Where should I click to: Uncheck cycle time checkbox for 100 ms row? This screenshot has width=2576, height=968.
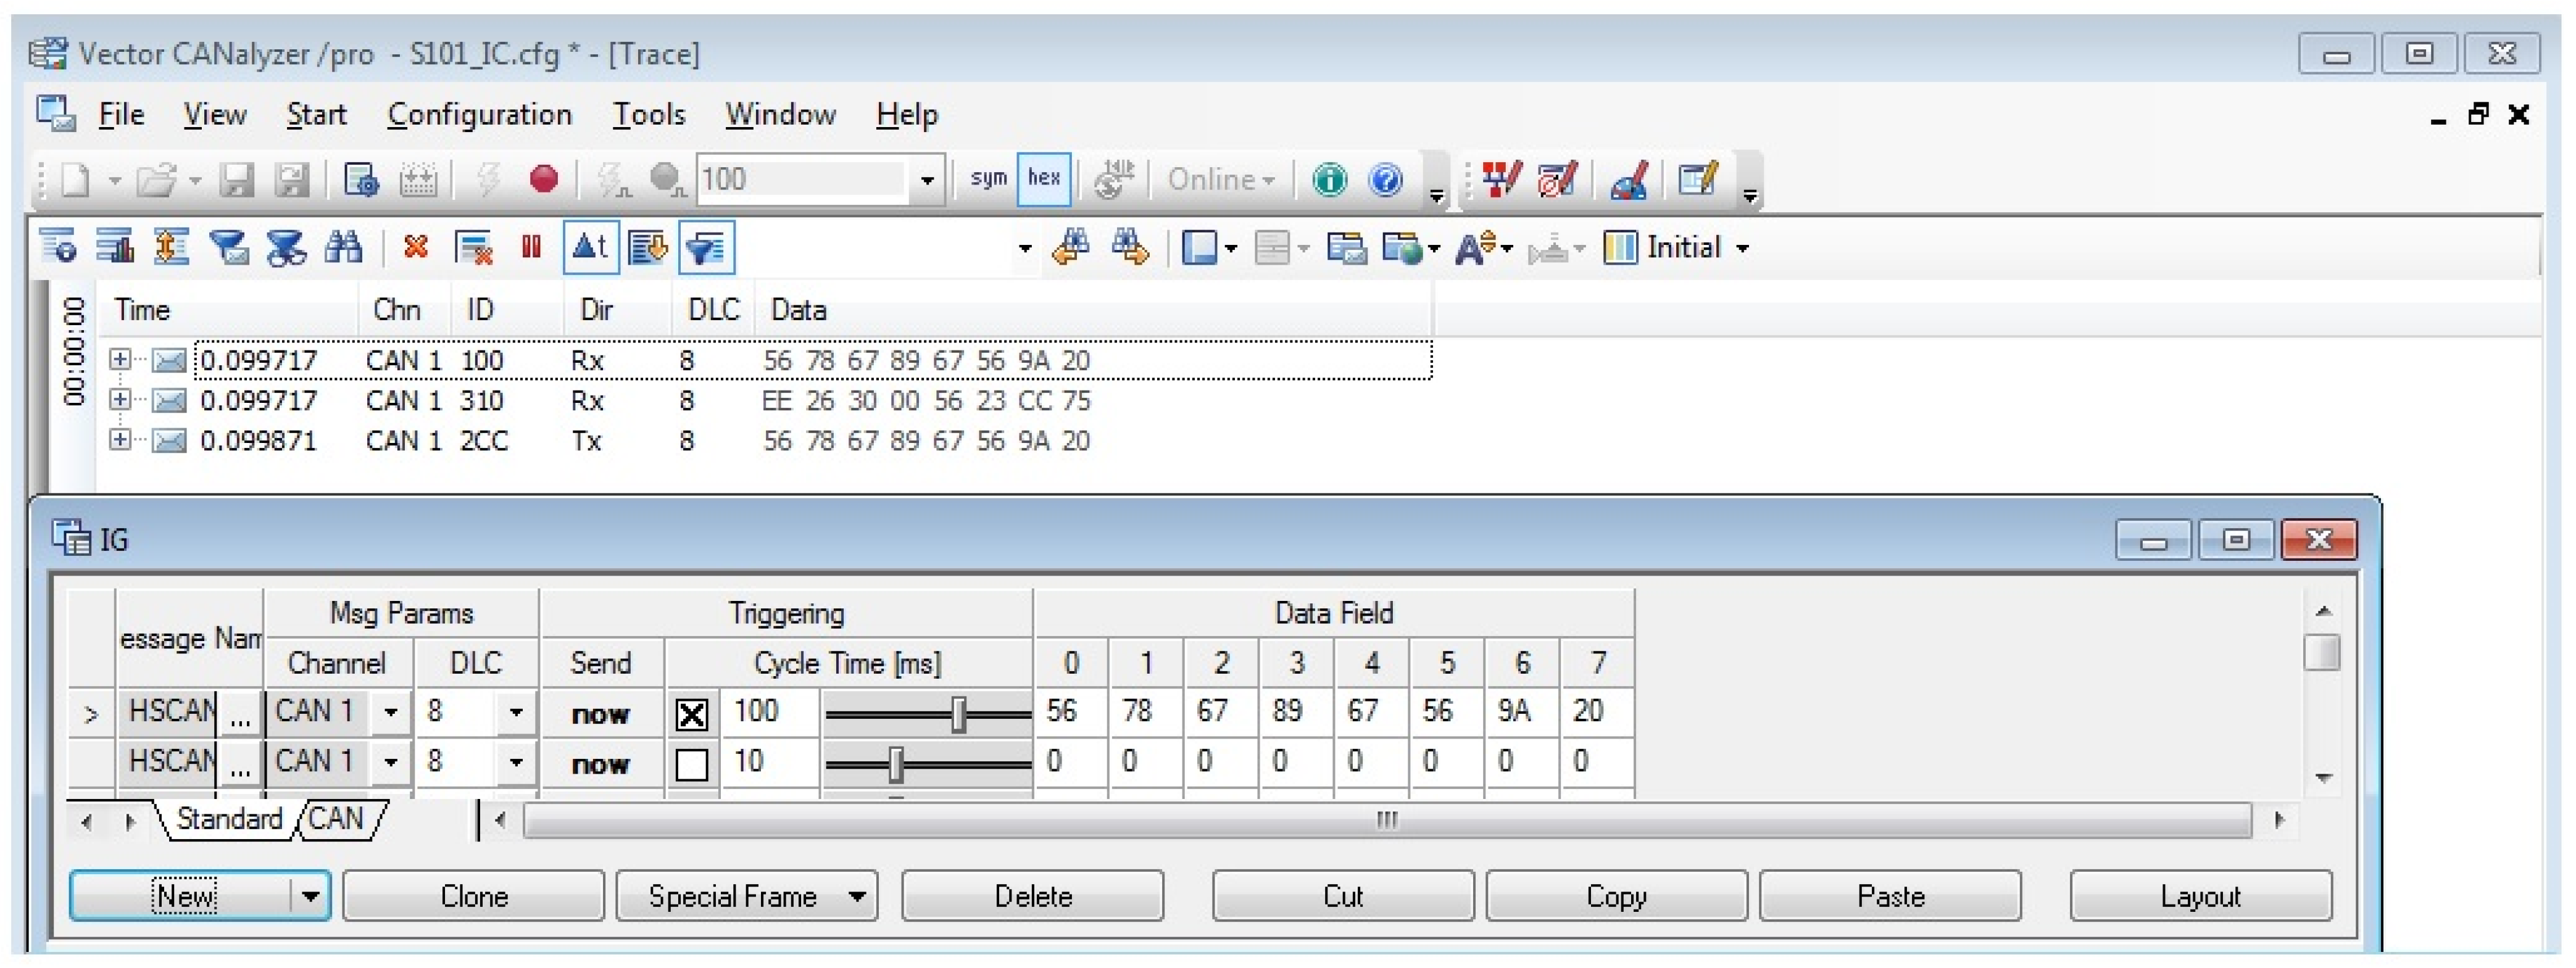tap(692, 714)
